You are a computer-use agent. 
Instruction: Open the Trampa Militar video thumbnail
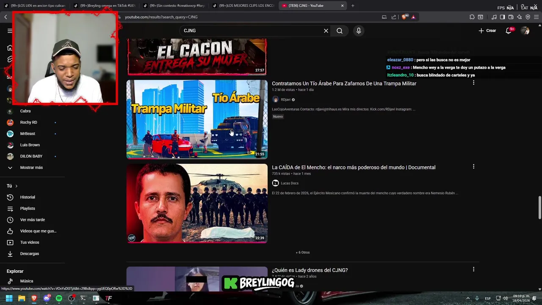197,119
